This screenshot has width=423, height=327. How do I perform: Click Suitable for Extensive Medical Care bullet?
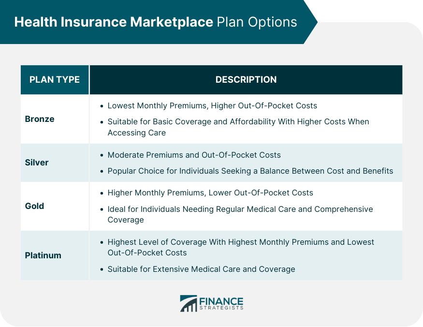[201, 269]
